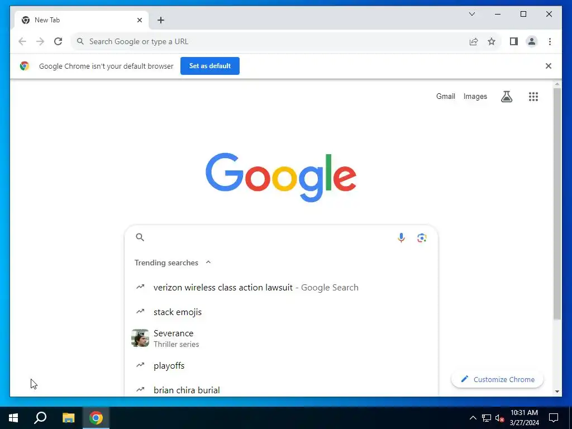Viewport: 572px width, 429px height.
Task: Share this page via the share icon
Action: (474, 41)
